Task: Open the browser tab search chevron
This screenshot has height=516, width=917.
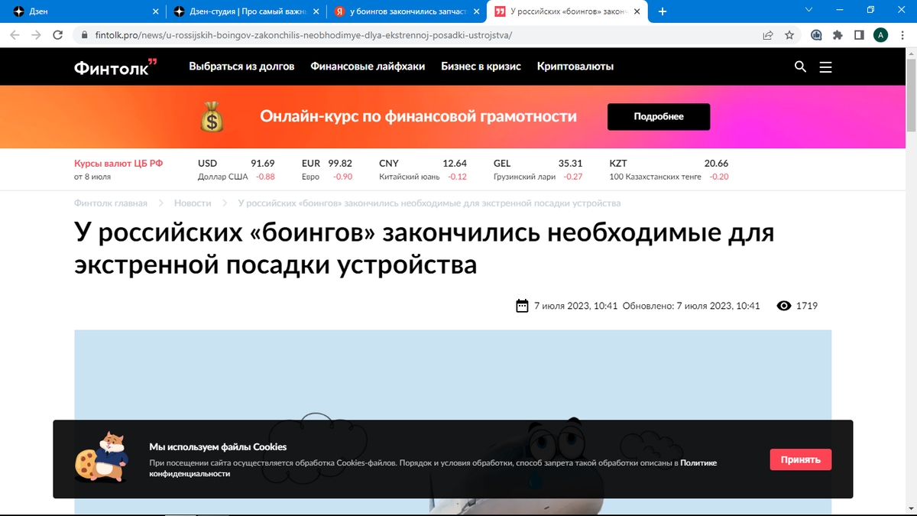Action: tap(808, 11)
